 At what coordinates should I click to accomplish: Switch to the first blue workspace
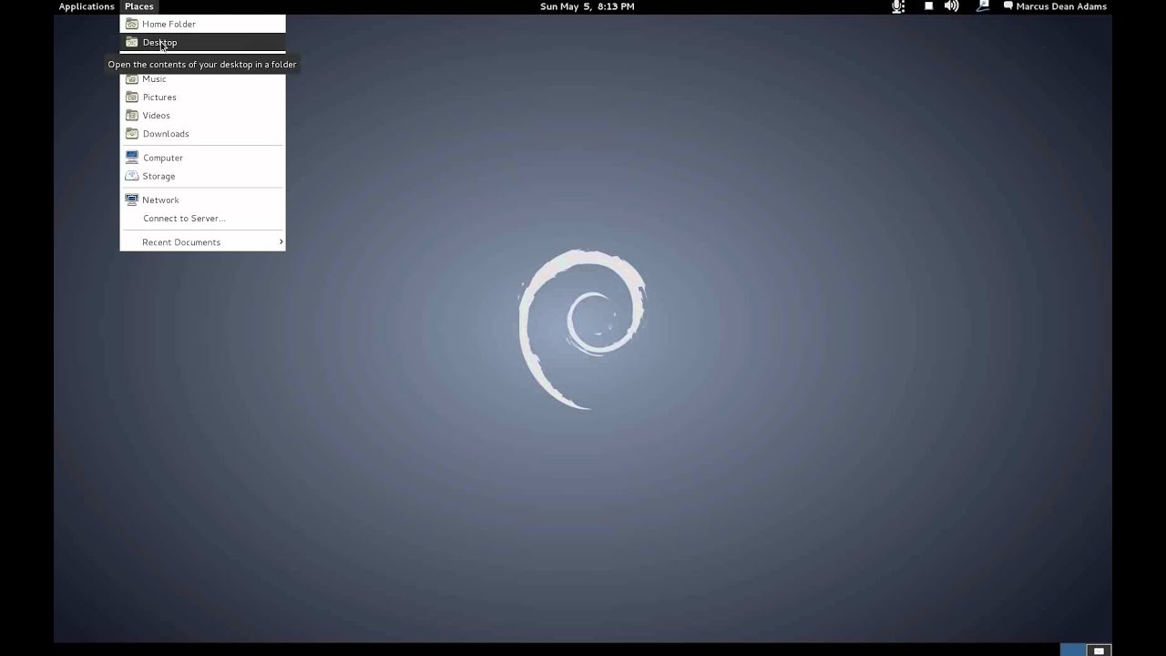[1073, 650]
